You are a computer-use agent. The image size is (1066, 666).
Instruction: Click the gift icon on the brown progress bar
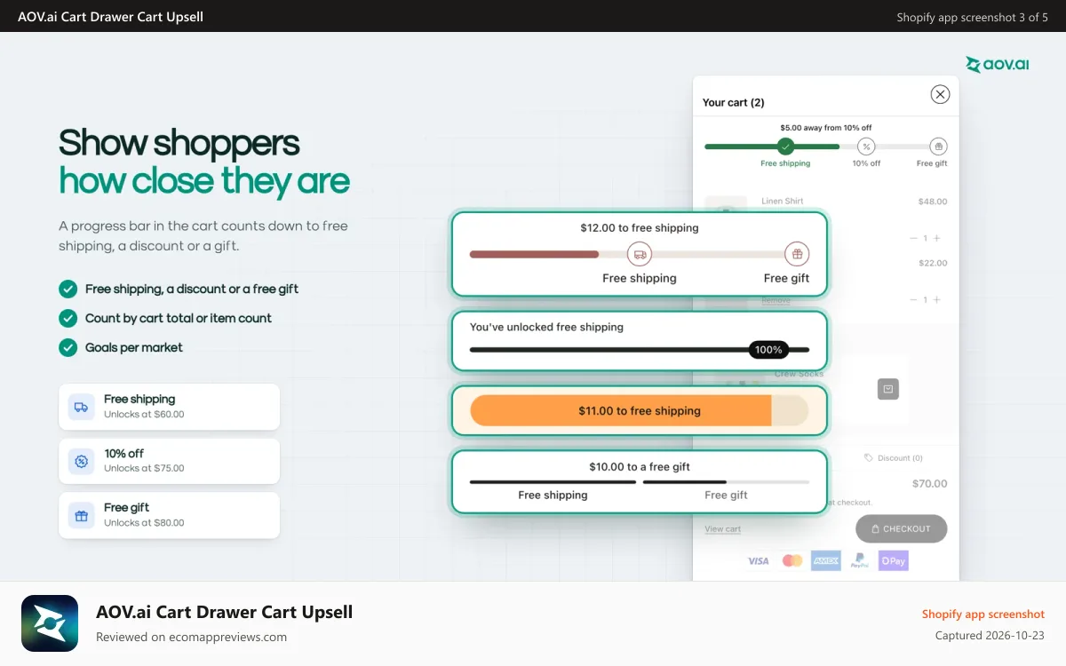click(797, 254)
